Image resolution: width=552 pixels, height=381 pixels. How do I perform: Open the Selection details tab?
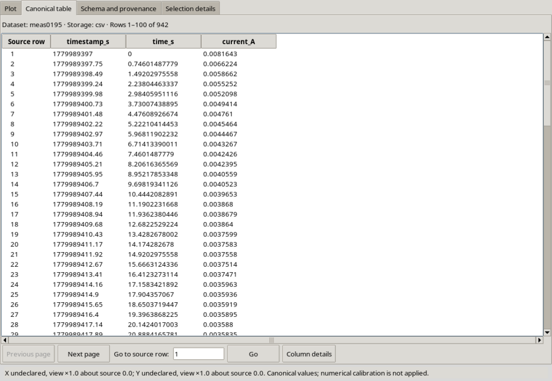[190, 9]
